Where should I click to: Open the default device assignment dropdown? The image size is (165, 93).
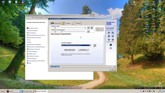pos(100,29)
